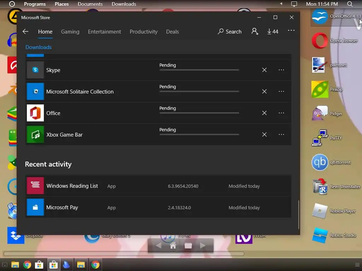Image resolution: width=362 pixels, height=271 pixels.
Task: Cancel the Skype download
Action: pos(264,70)
